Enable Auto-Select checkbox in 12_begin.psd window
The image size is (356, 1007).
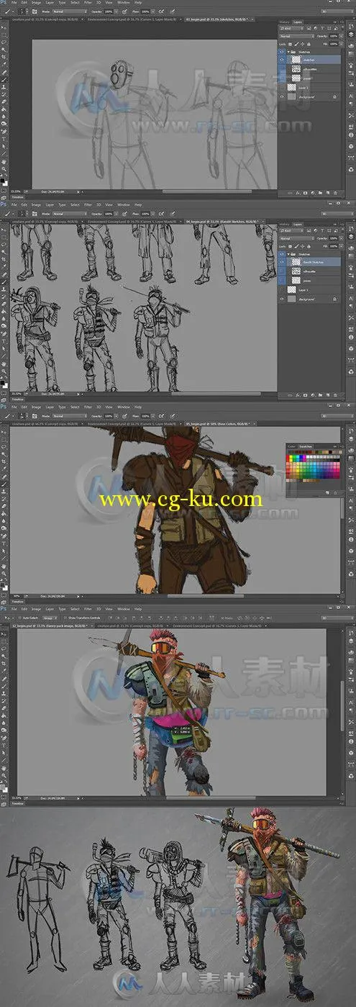coord(19,618)
